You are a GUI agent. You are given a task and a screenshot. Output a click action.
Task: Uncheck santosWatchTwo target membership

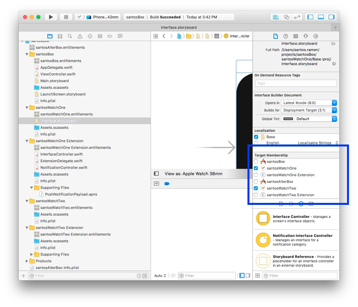click(x=256, y=188)
